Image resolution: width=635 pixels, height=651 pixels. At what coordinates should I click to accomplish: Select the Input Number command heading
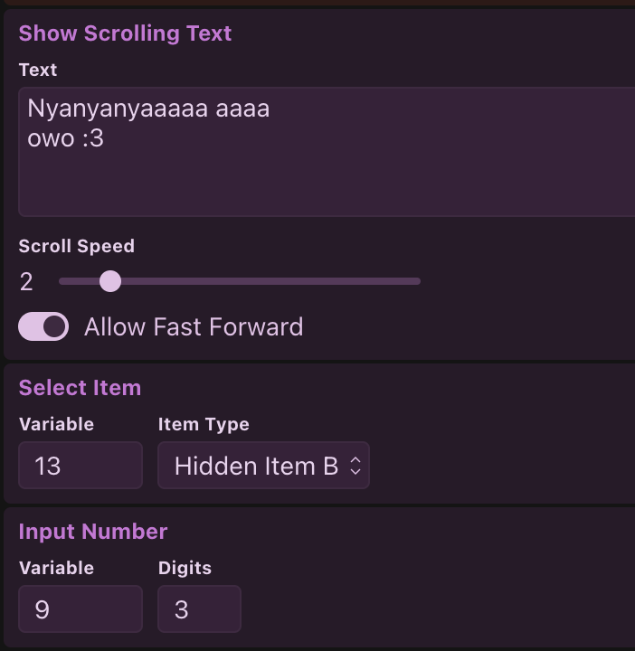pos(93,532)
